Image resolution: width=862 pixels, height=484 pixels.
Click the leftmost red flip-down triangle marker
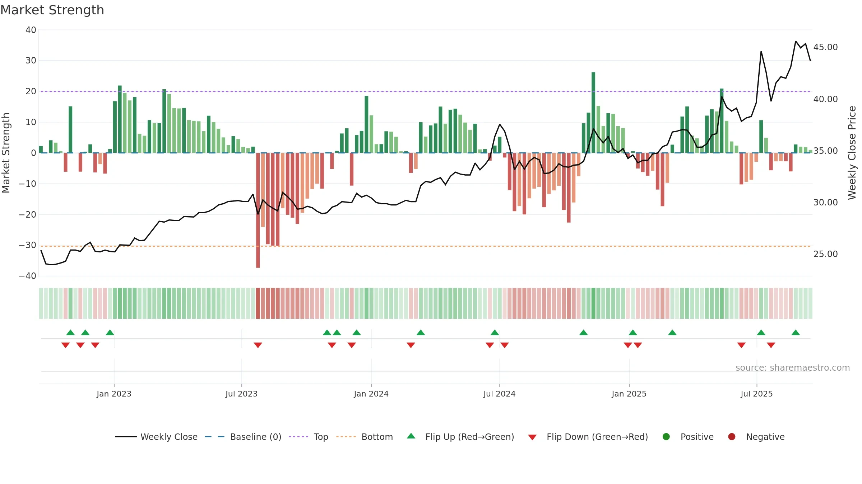(x=65, y=345)
